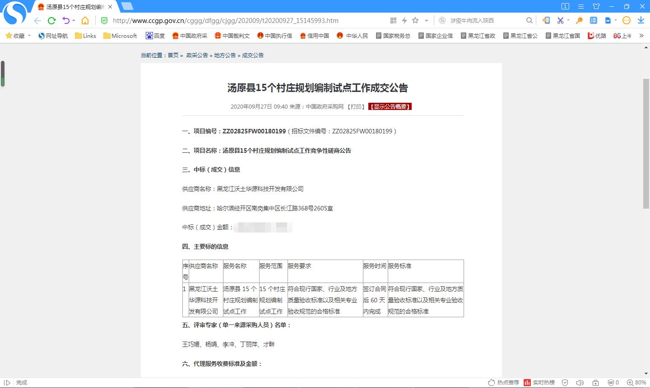Click the password key icon
This screenshot has width=650, height=388.
point(579,21)
